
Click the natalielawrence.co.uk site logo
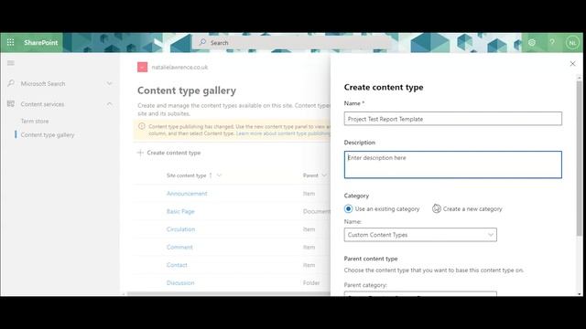(143, 67)
